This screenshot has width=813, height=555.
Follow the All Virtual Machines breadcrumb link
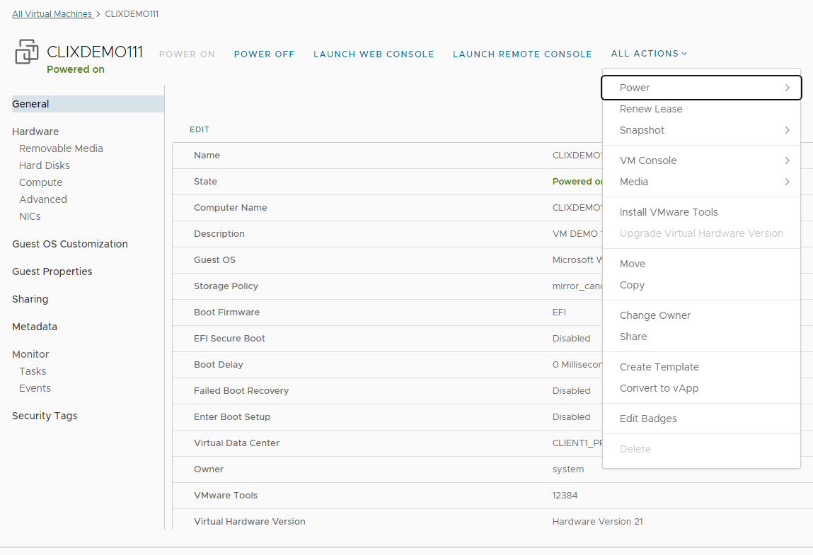(52, 14)
